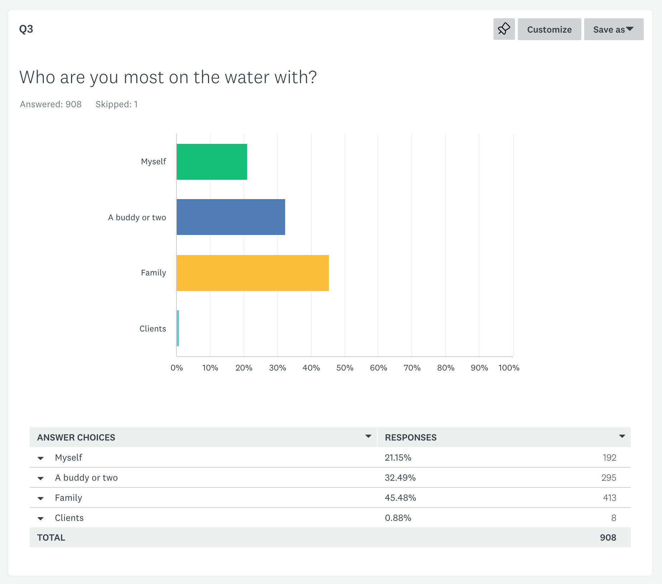The height and width of the screenshot is (584, 662).
Task: Click the 32.49% response value
Action: pyautogui.click(x=400, y=478)
